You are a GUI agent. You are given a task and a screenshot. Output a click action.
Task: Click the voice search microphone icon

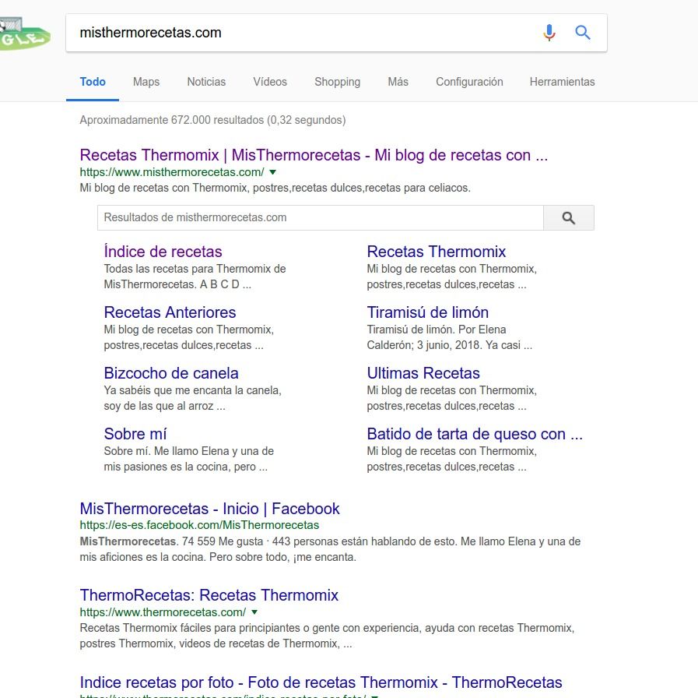tap(549, 33)
